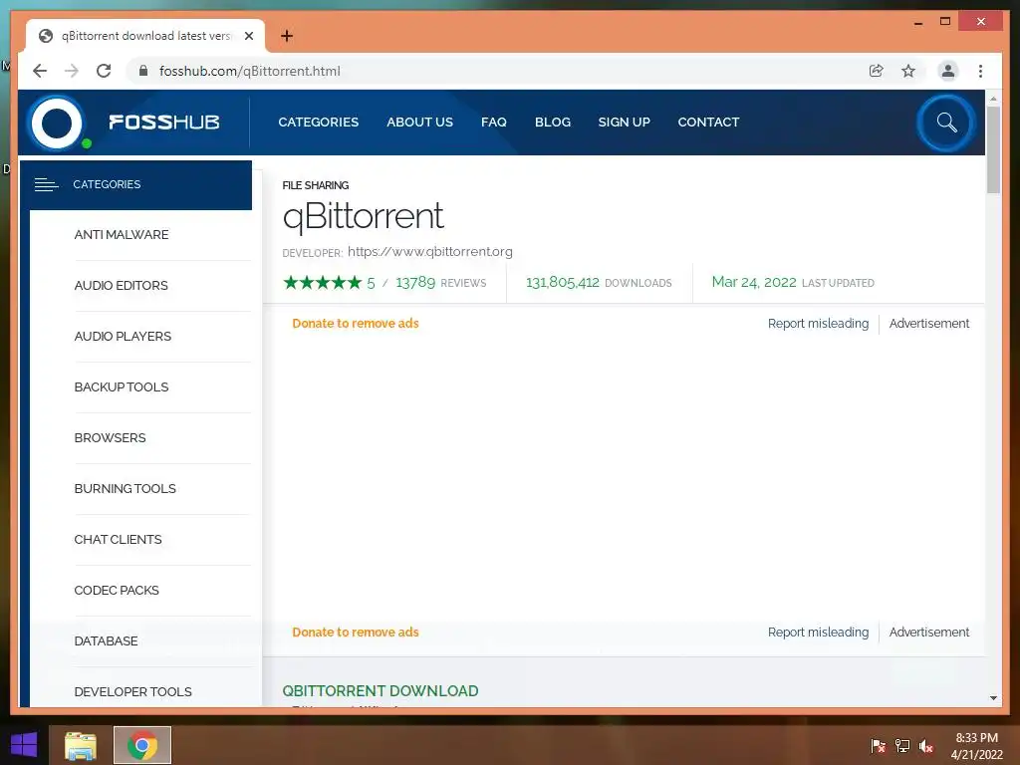Viewport: 1020px width, 765px height.
Task: Open a new tab with the plus icon
Action: click(x=287, y=36)
